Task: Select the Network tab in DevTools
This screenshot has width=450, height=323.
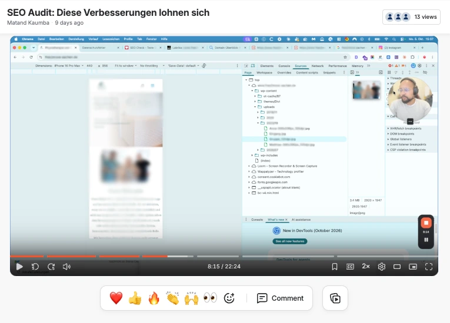Action: [318, 66]
